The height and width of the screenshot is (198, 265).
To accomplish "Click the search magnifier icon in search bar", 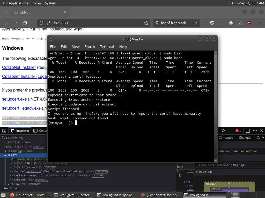I will click(157, 23).
